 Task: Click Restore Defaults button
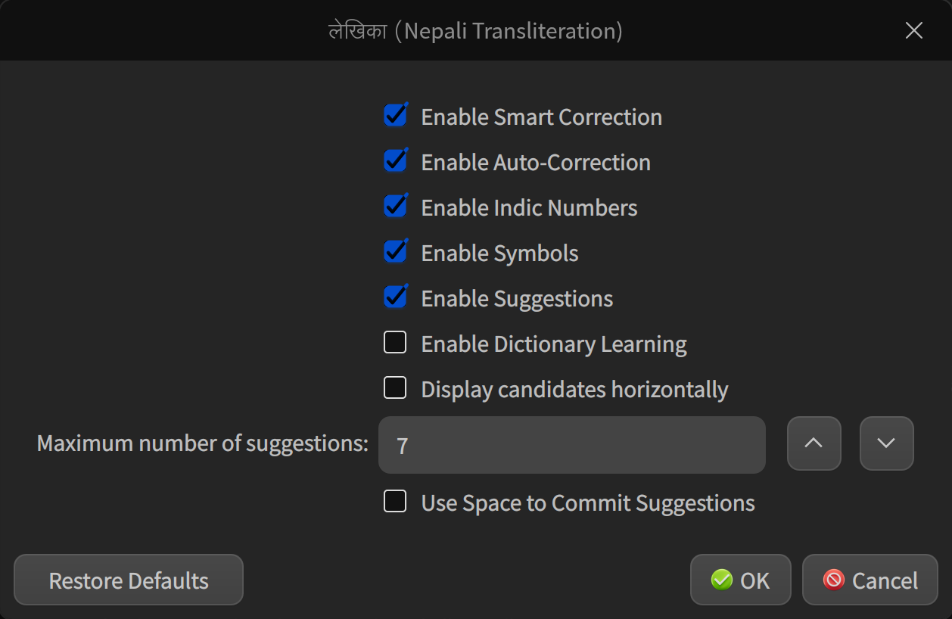[129, 580]
